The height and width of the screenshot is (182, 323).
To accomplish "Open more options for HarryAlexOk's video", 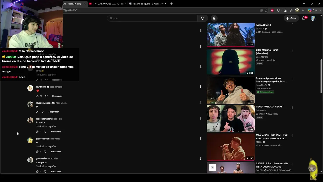I will click(292, 79).
